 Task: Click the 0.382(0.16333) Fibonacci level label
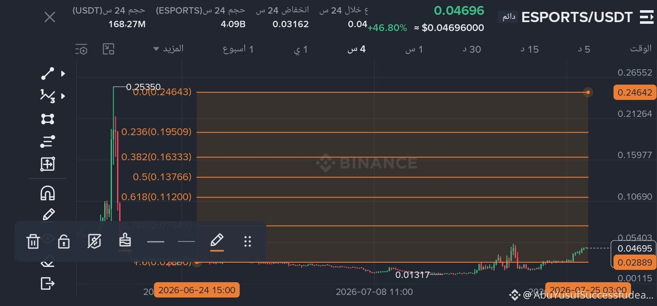tap(156, 157)
